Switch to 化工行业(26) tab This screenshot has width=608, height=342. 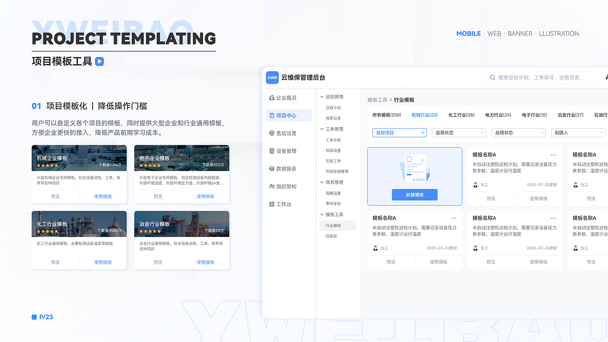pos(461,115)
